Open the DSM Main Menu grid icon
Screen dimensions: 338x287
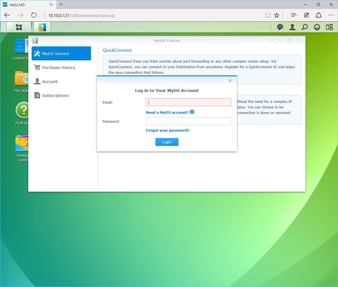tap(19, 27)
